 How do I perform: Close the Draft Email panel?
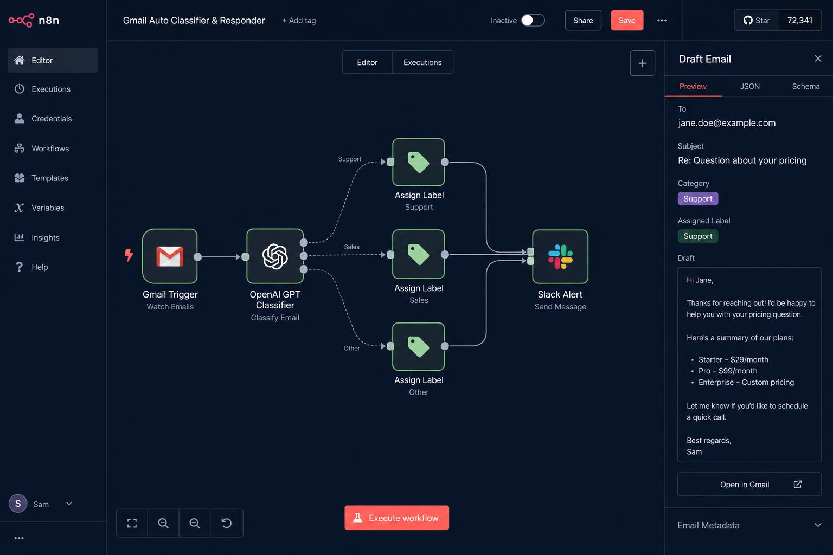pyautogui.click(x=818, y=59)
